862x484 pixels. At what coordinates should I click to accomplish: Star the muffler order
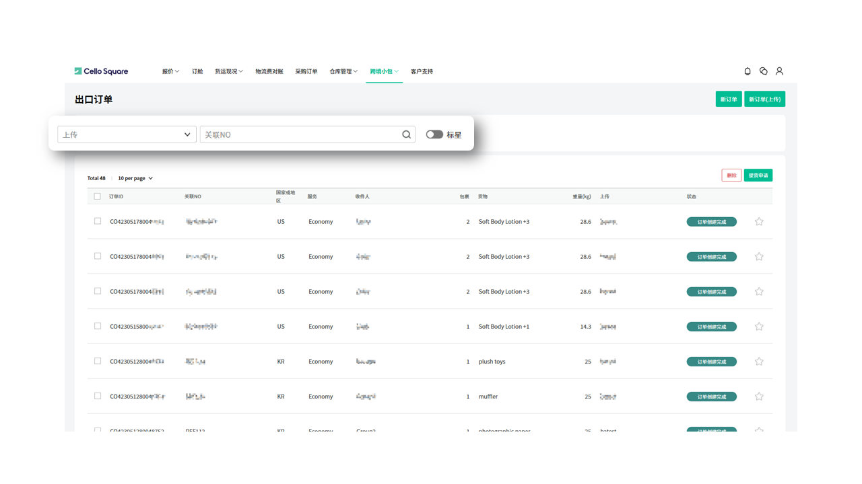point(759,397)
